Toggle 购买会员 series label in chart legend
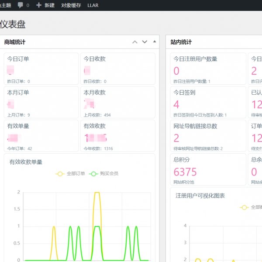Screen dimensions: 262x262 110,174
